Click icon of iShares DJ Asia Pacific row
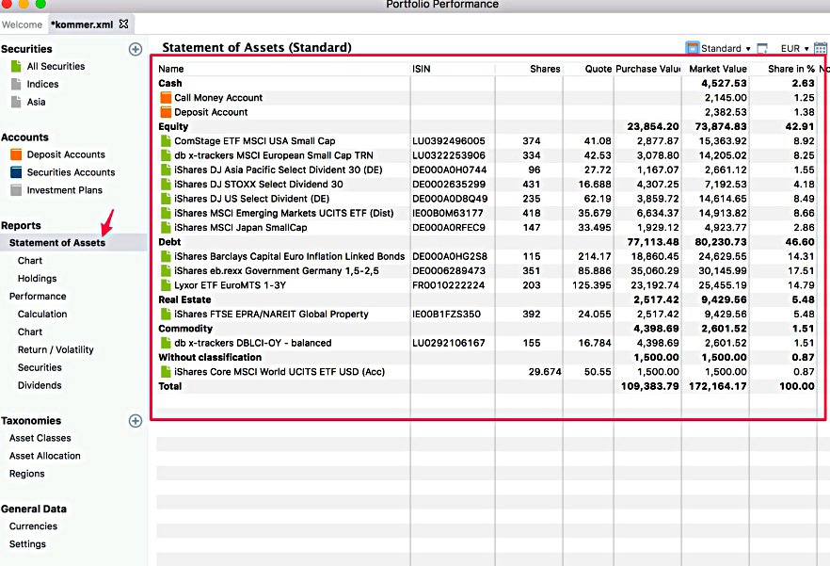This screenshot has height=566, width=830. (166, 170)
